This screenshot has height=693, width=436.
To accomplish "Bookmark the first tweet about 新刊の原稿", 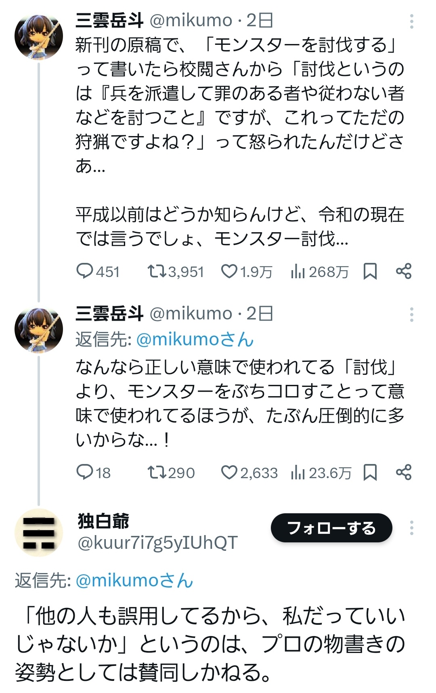I will click(x=370, y=271).
